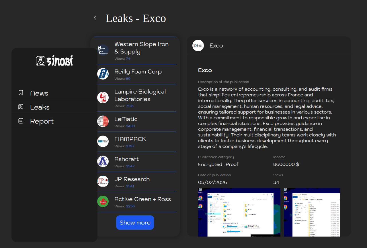This screenshot has height=248, width=367.
Task: Click the Report checklist icon
Action: (x=21, y=121)
